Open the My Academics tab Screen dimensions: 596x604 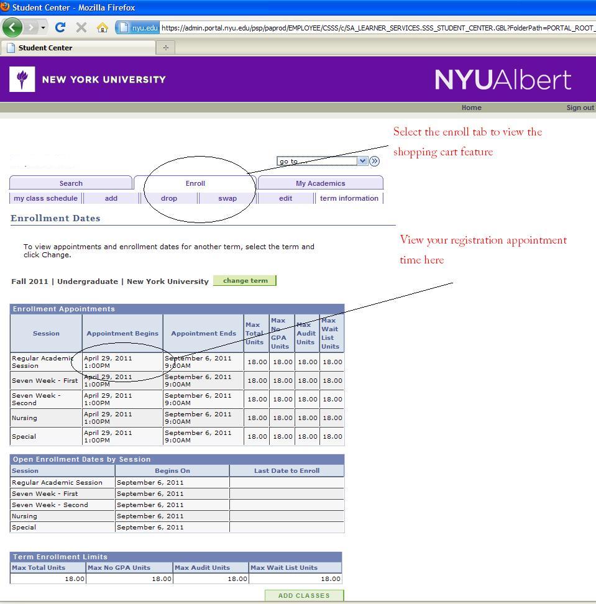coord(320,183)
